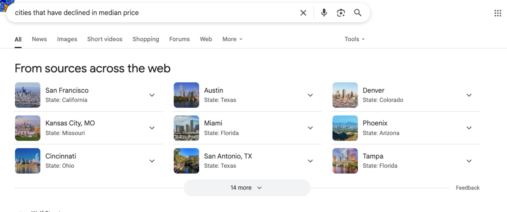Click the 'State: Ohio' label
Viewport: 507px width, 212px height.
[60, 166]
